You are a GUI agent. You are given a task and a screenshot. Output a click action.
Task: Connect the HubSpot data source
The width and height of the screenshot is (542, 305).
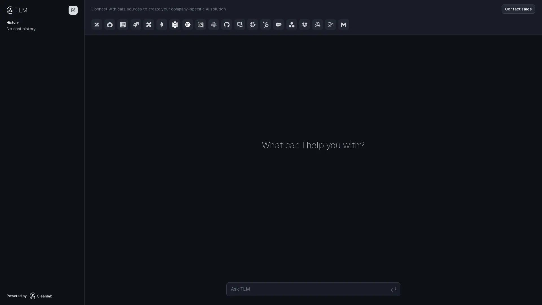[266, 25]
